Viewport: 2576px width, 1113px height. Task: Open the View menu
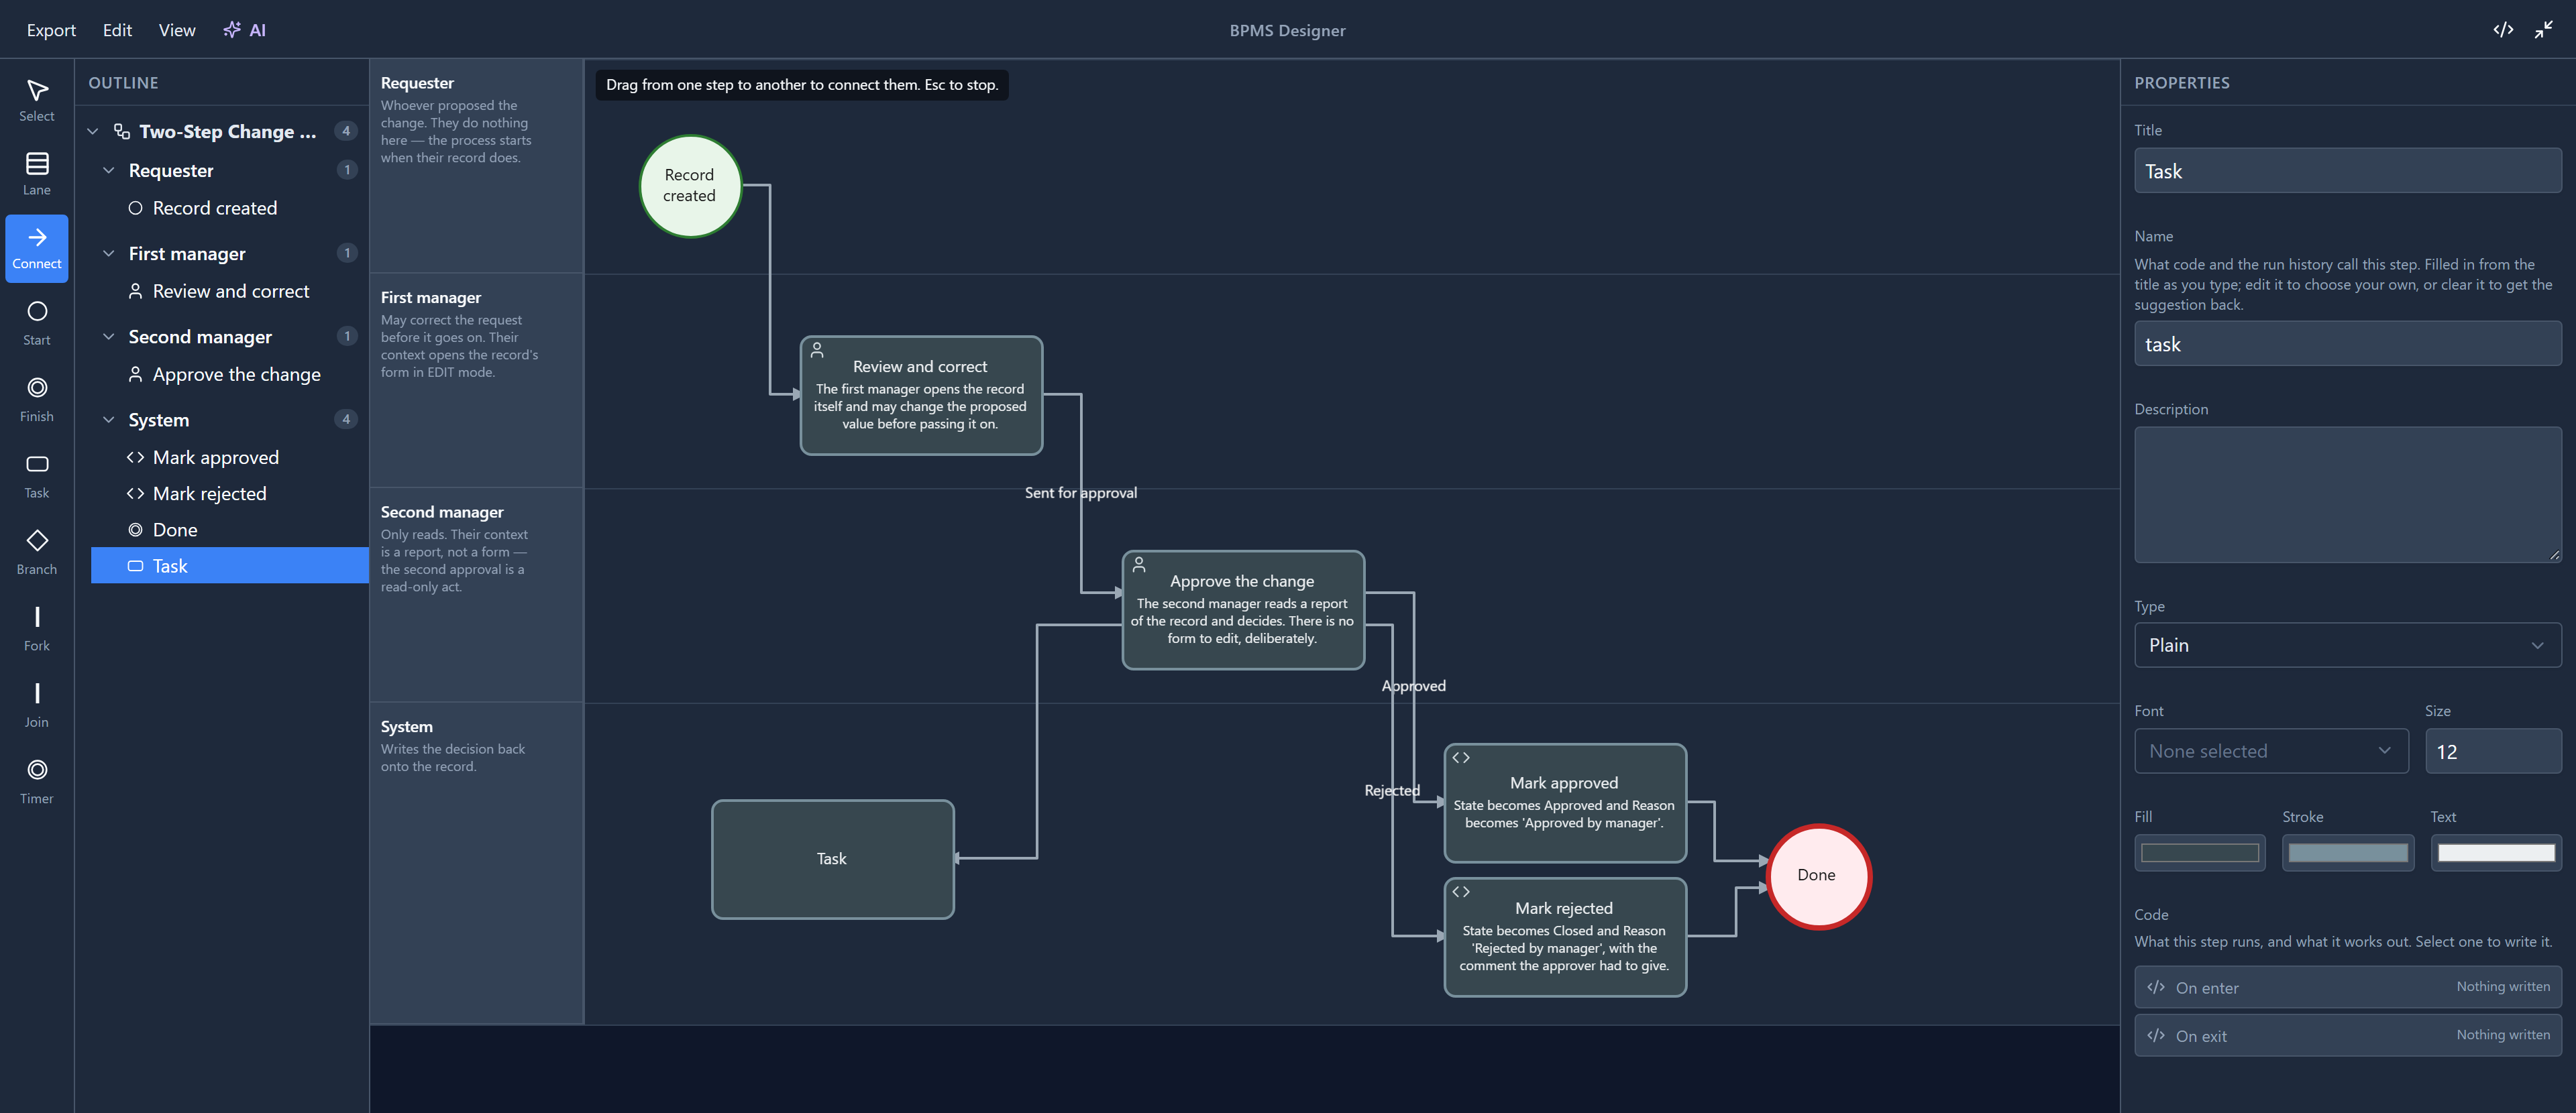tap(177, 30)
